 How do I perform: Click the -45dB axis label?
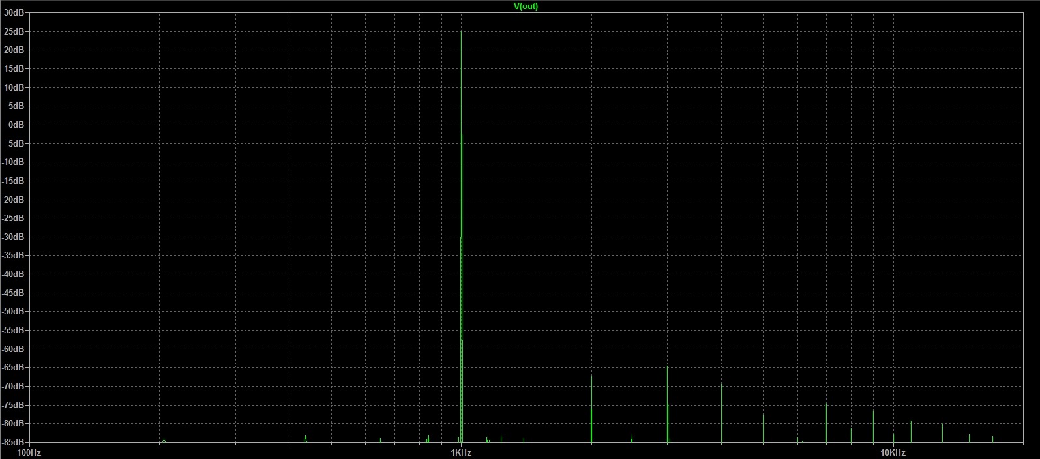(x=14, y=293)
